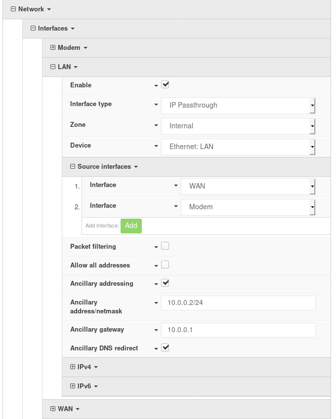Open first source Interface dropdown showing WAN

(x=248, y=186)
